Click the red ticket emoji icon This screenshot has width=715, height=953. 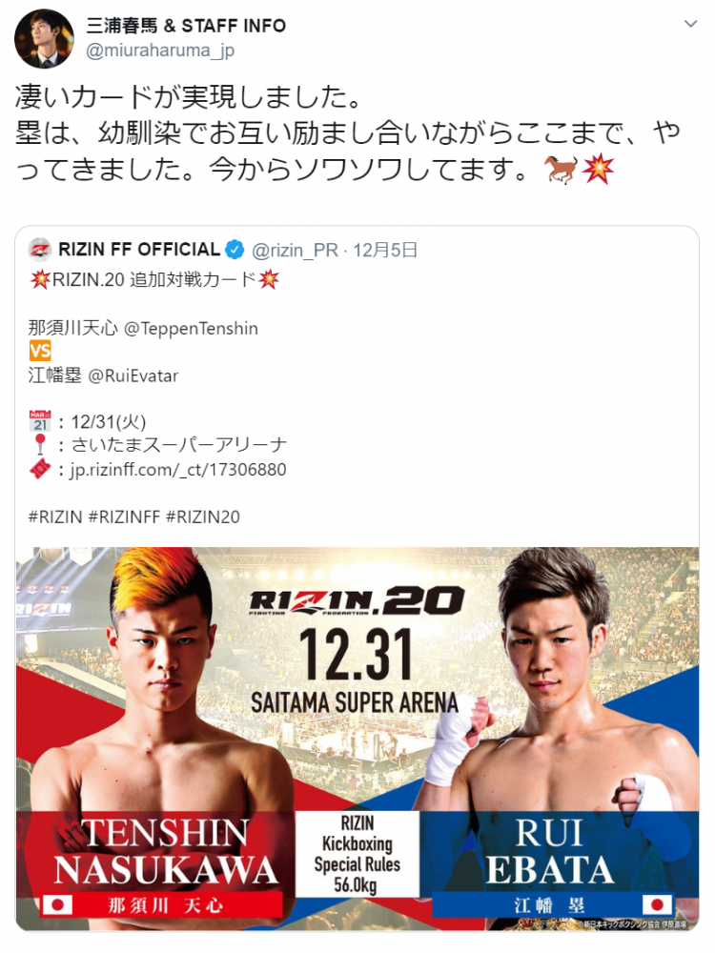point(40,469)
